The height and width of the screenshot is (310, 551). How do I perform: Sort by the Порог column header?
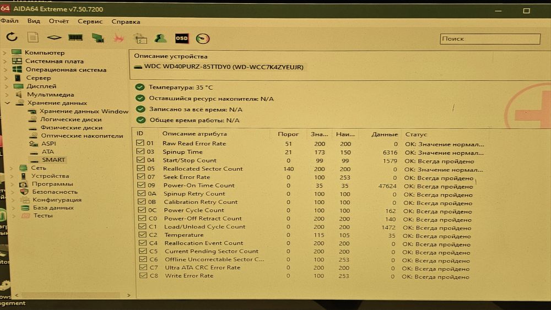click(x=288, y=134)
